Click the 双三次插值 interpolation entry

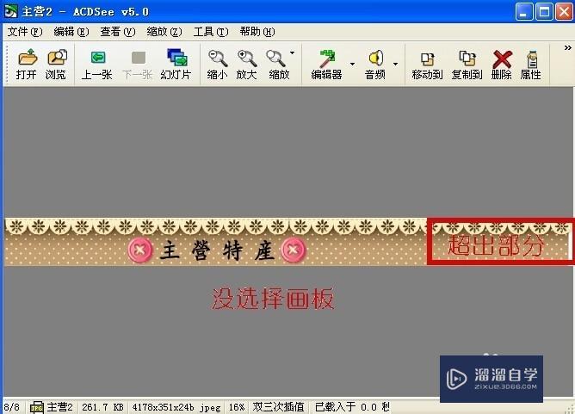pos(278,407)
